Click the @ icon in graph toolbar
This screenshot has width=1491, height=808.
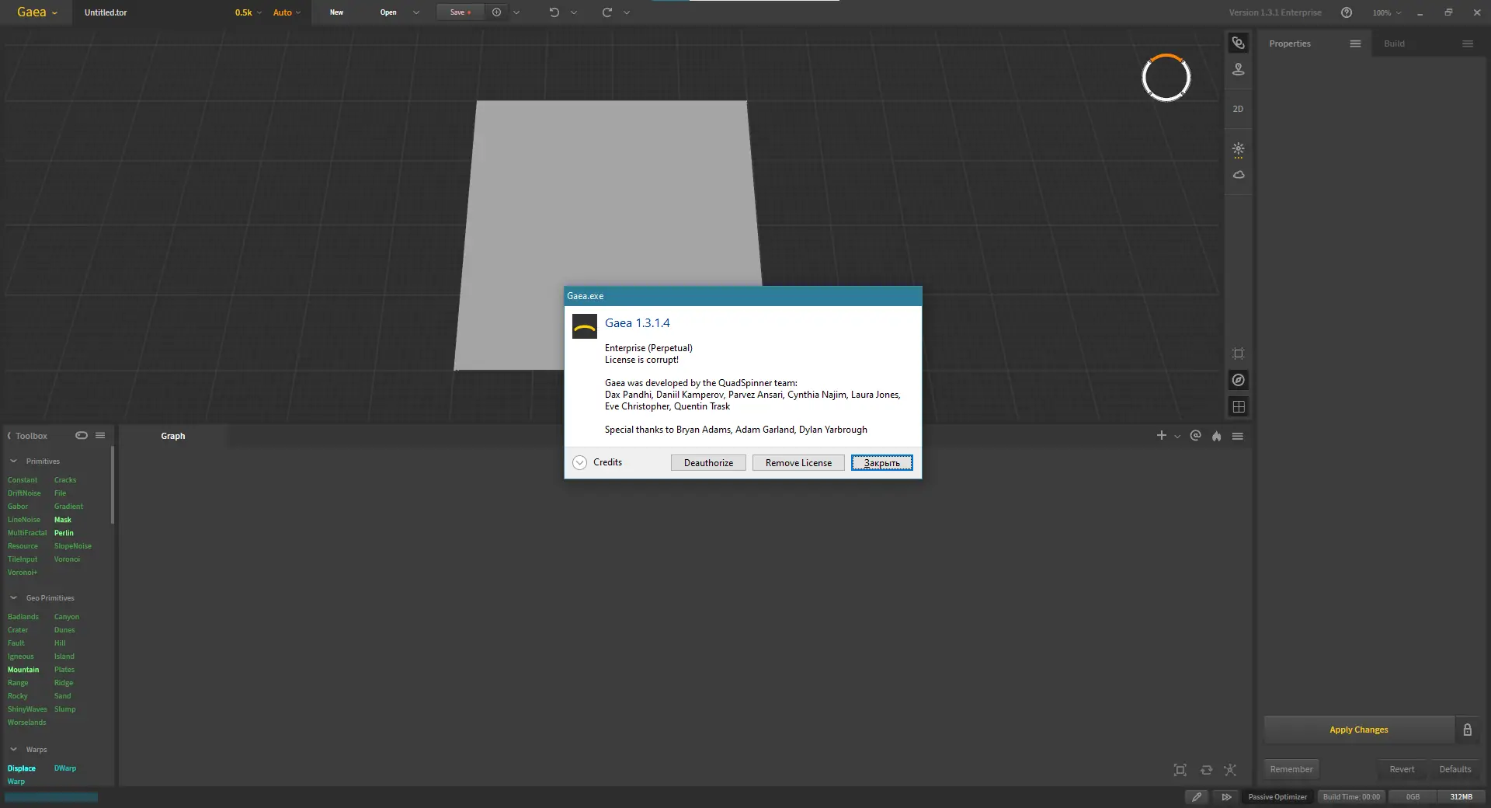pos(1196,436)
